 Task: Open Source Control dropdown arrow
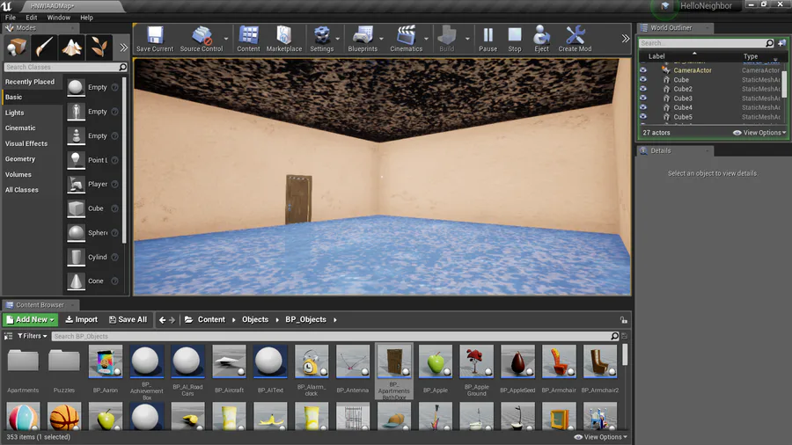click(226, 39)
